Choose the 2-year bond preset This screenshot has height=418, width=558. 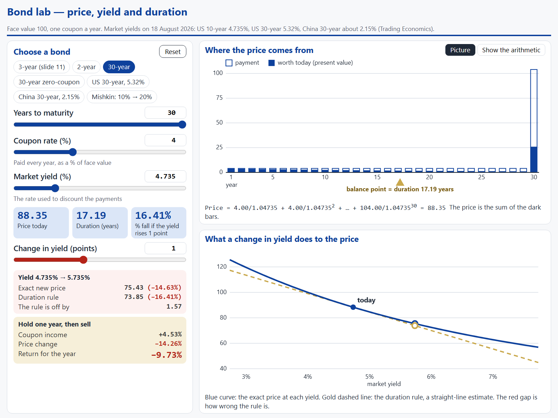tap(86, 67)
